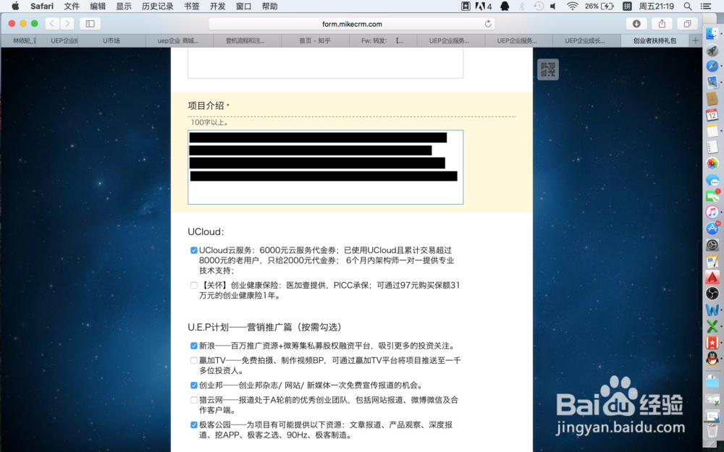Reload the page with the refresh icon
The image size is (724, 452).
[487, 24]
